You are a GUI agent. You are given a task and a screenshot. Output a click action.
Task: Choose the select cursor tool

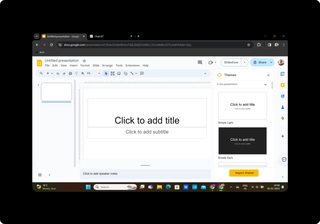[106, 74]
